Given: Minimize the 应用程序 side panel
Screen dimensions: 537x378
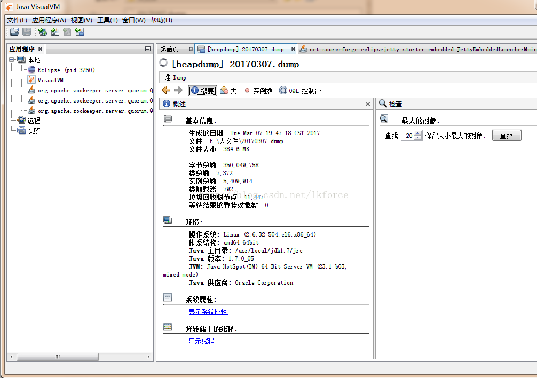Looking at the screenshot, I should coord(148,49).
